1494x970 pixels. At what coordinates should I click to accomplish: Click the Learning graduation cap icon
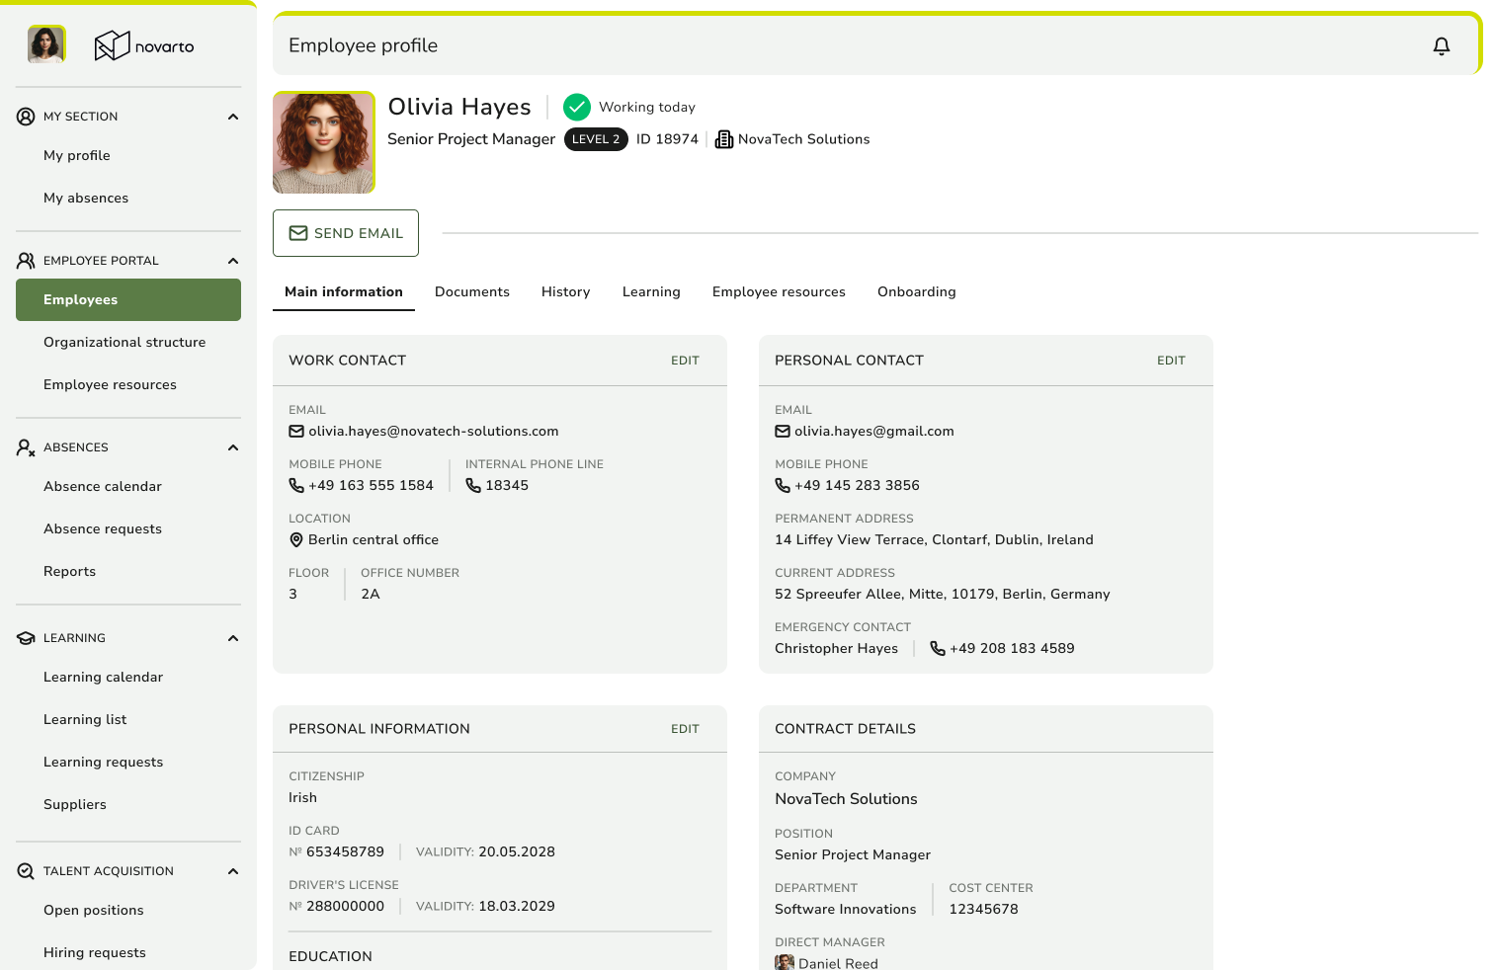pyautogui.click(x=27, y=638)
